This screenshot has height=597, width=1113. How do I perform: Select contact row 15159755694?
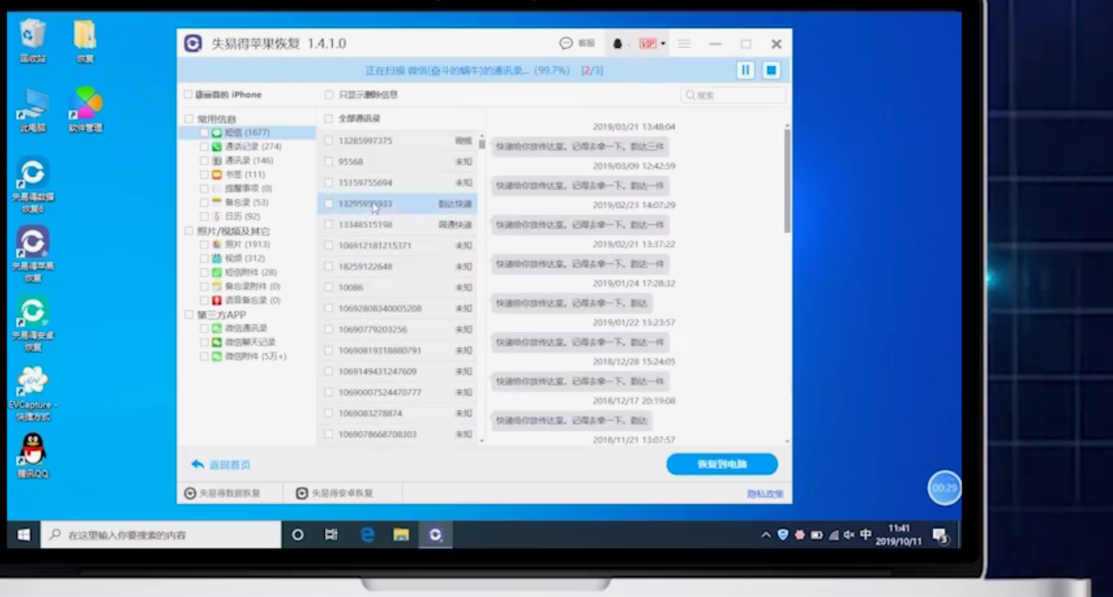tap(397, 182)
